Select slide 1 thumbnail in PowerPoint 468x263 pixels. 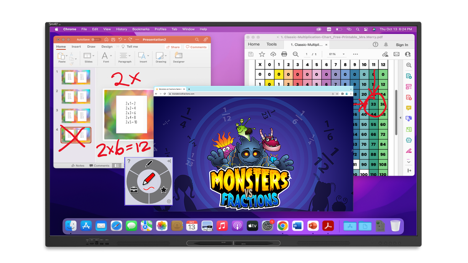pos(76,77)
